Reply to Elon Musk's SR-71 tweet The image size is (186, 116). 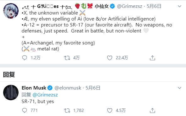25,111
